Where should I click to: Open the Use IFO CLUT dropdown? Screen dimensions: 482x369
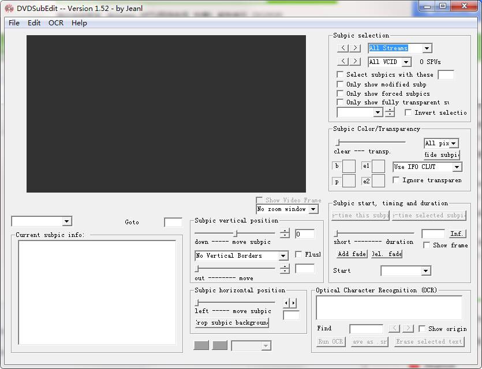tap(457, 167)
